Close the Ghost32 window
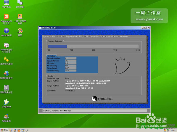Viewport: 177px width, 132px height. point(149,28)
